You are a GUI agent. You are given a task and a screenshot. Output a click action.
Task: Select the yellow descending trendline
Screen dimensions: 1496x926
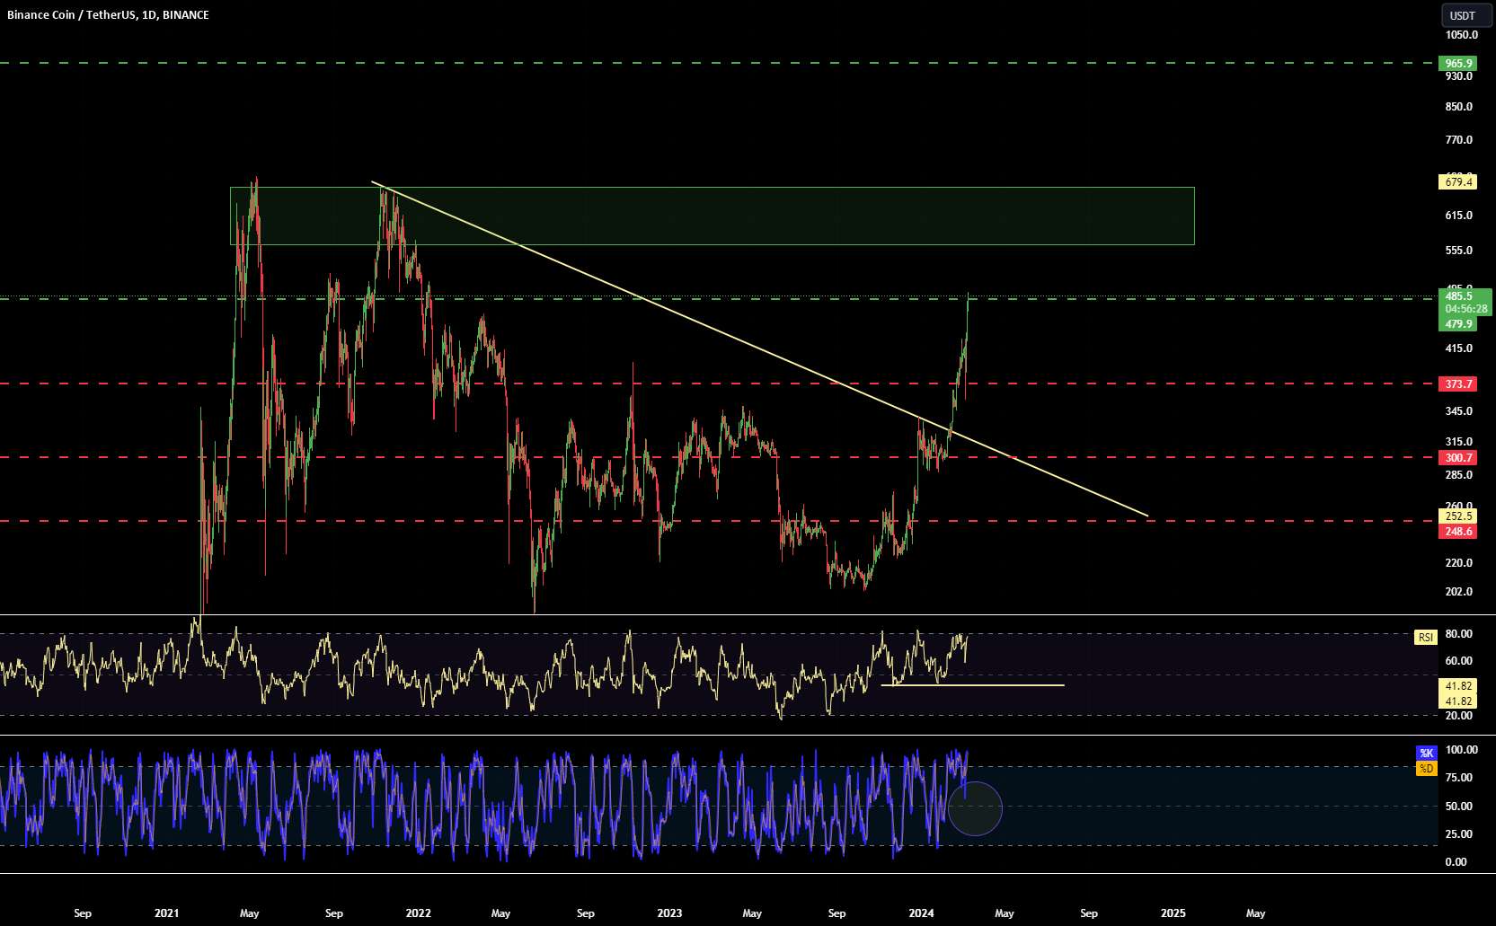760,349
